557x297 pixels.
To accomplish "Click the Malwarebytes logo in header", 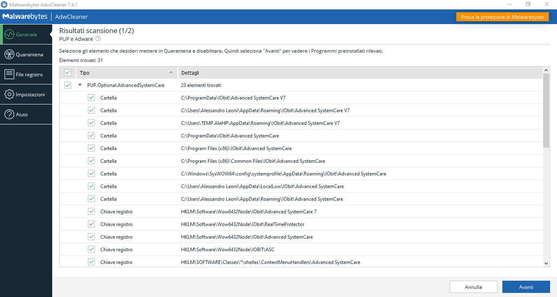I will [25, 17].
